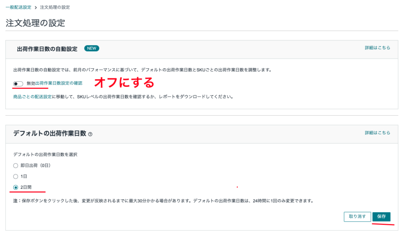Click the help question mark icon
Image resolution: width=400 pixels, height=234 pixels.
click(x=90, y=134)
